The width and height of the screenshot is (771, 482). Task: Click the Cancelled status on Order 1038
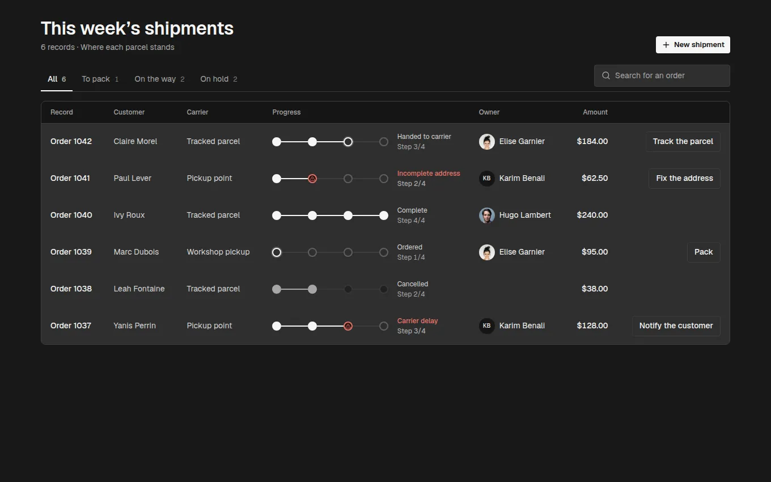click(413, 284)
